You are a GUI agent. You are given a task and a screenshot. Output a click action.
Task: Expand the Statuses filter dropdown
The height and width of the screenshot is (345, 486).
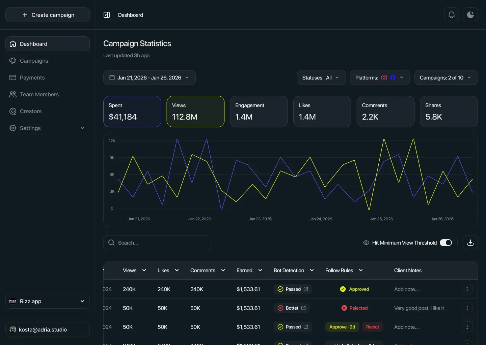(321, 77)
